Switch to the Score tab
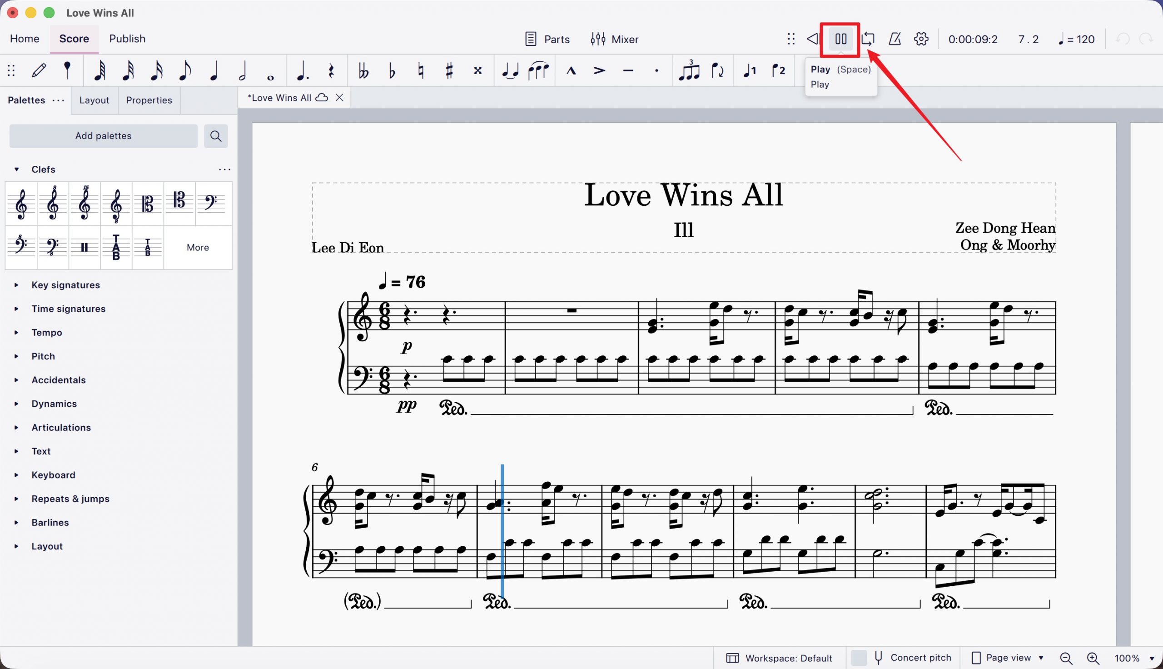 (x=74, y=39)
